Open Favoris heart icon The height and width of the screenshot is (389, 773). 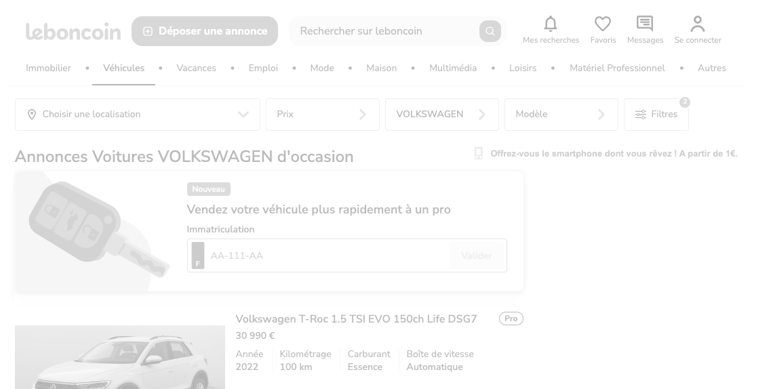(602, 24)
